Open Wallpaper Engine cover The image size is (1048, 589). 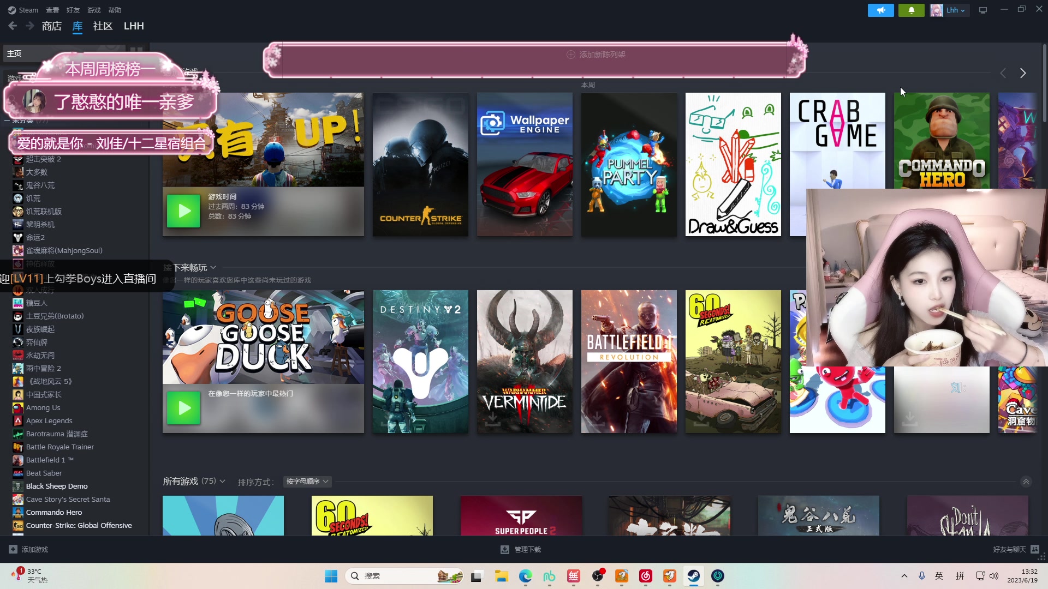pyautogui.click(x=525, y=164)
